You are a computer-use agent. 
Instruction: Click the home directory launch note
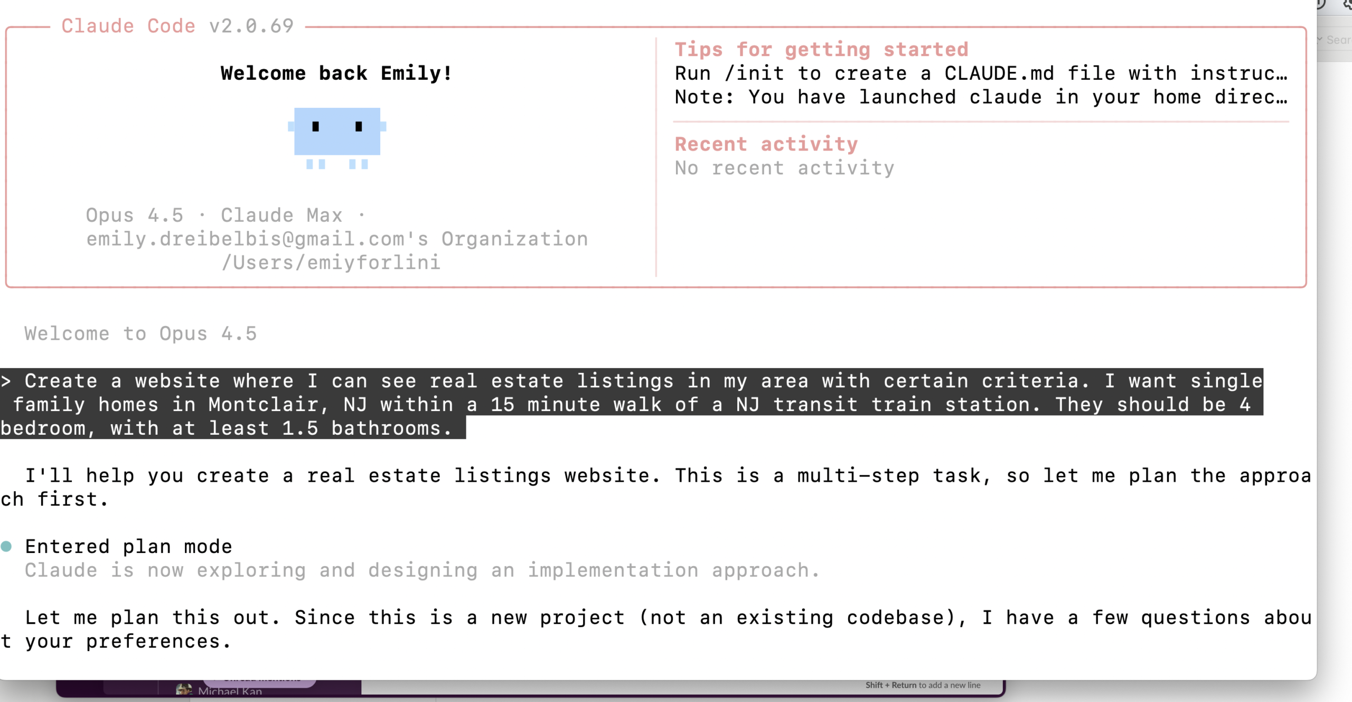[x=981, y=97]
